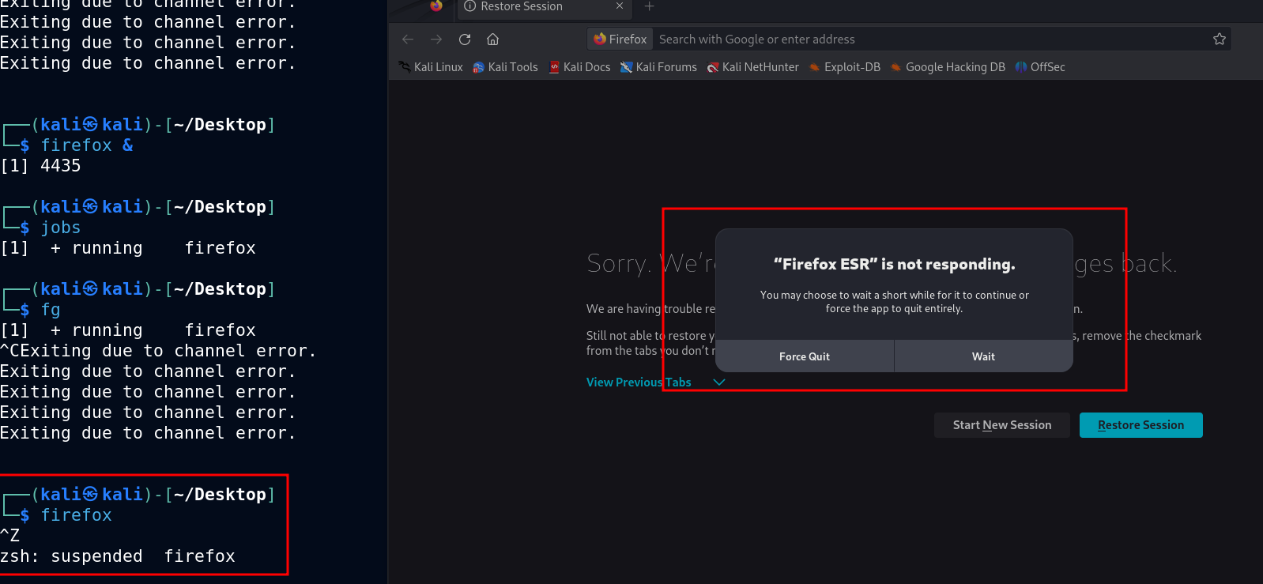Expand the View Previous Tabs chevron

pyautogui.click(x=718, y=382)
